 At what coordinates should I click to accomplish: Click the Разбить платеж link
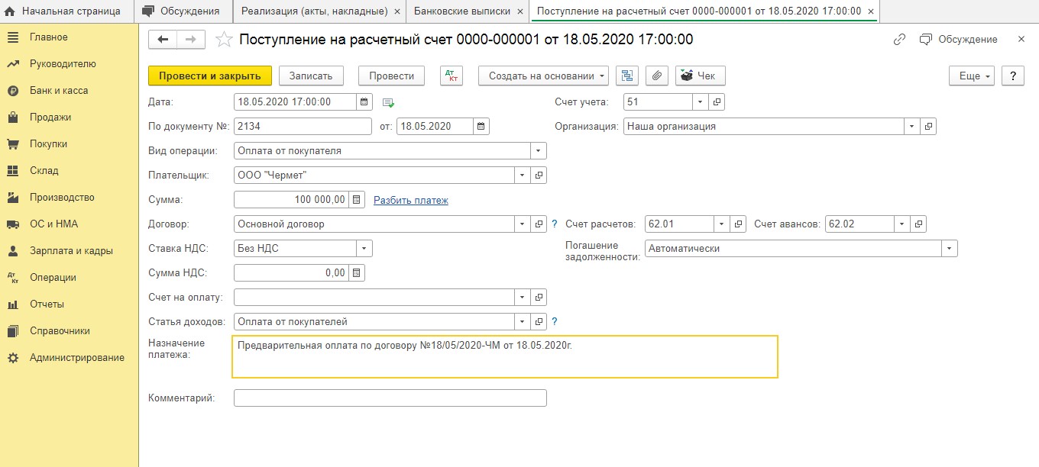tap(410, 200)
